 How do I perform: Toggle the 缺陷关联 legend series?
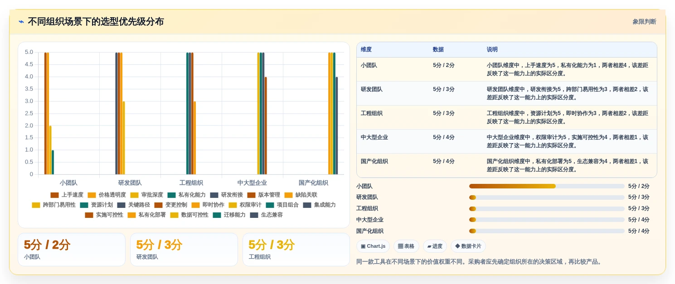click(301, 195)
